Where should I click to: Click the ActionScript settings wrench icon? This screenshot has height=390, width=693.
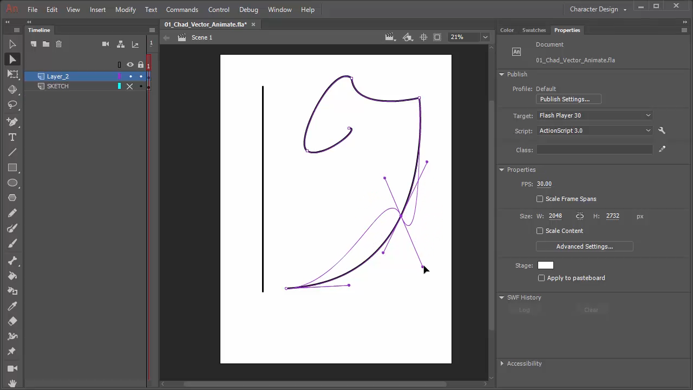pos(662,131)
